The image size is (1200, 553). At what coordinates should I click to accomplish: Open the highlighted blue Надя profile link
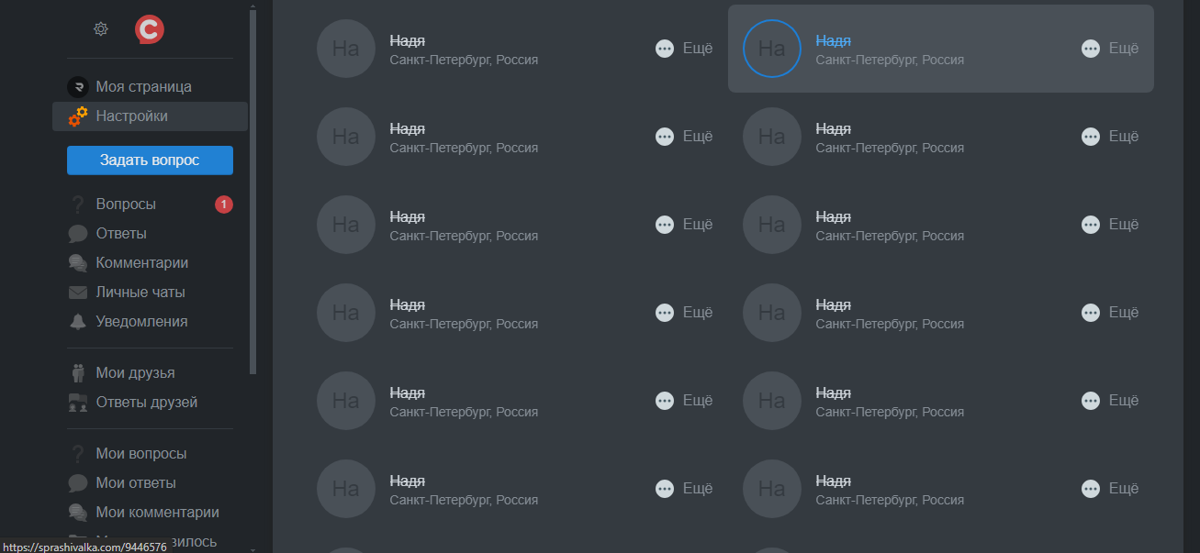[833, 40]
